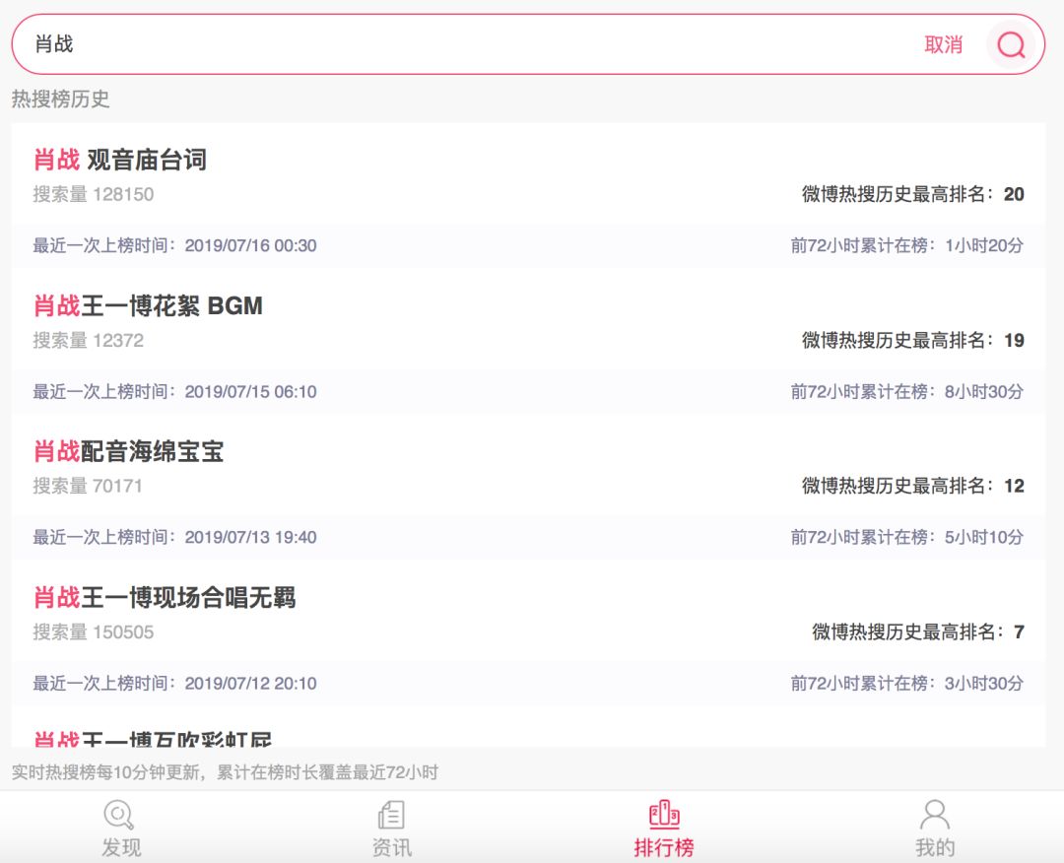1064x863 pixels.
Task: Tap 取消 to cancel the search
Action: pos(943,44)
